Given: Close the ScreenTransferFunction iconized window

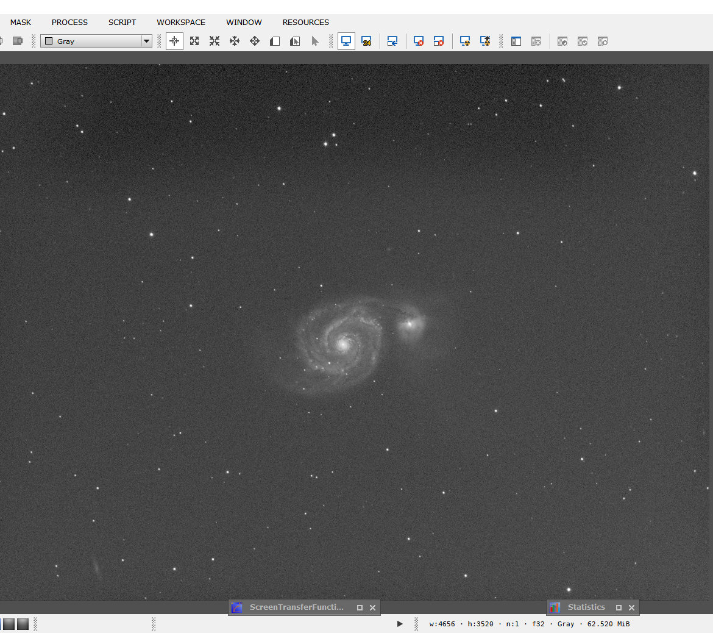Looking at the screenshot, I should [x=372, y=607].
